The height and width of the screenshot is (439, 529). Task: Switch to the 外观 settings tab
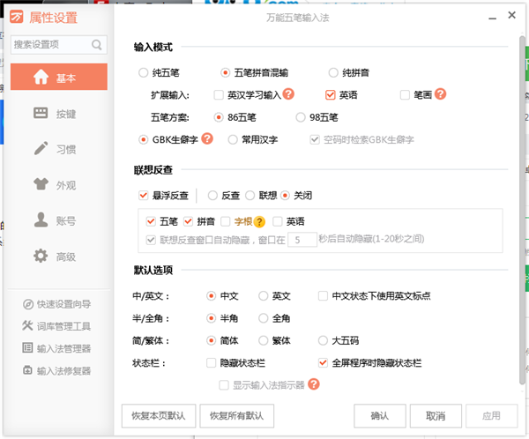click(x=59, y=184)
